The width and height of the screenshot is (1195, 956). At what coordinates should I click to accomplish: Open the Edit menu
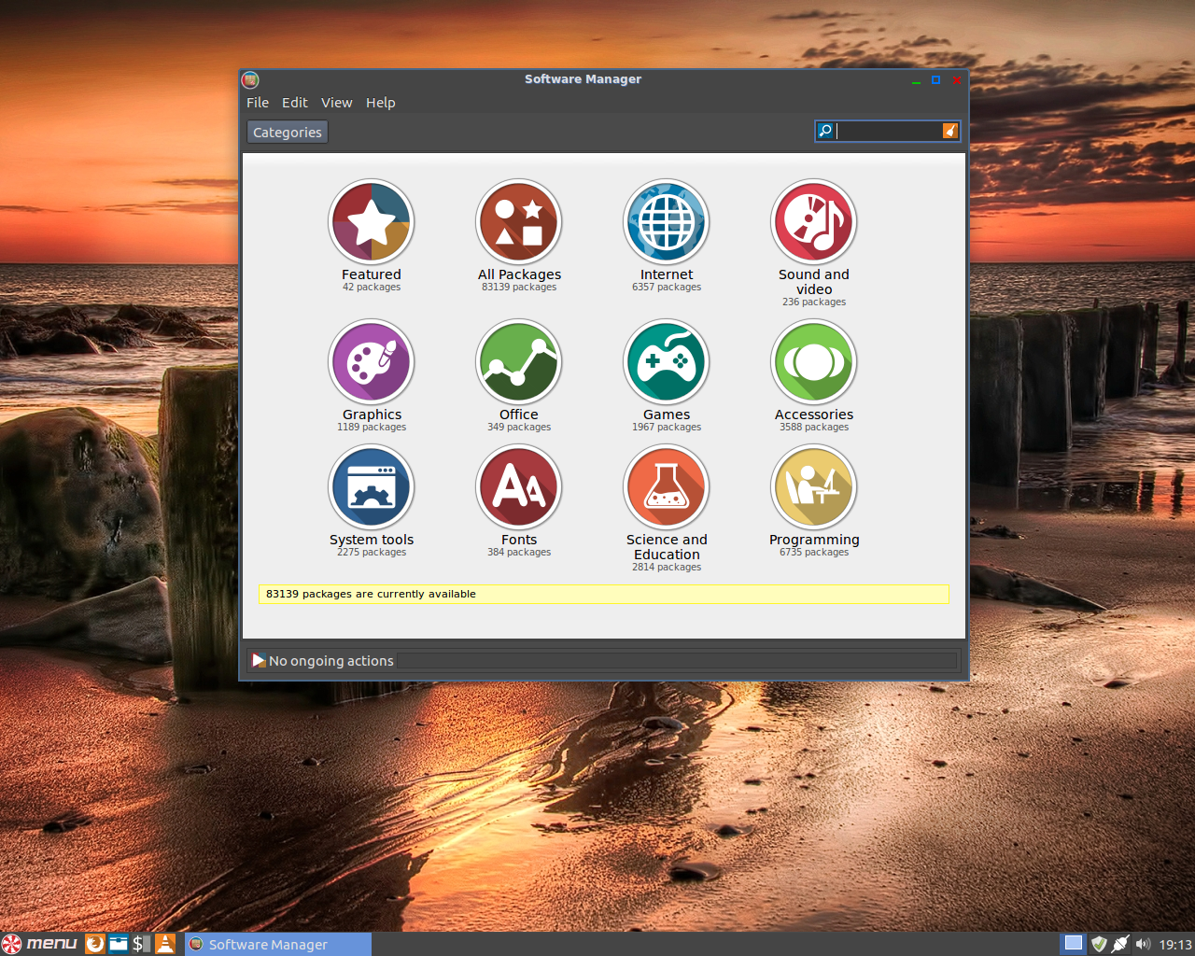point(295,103)
